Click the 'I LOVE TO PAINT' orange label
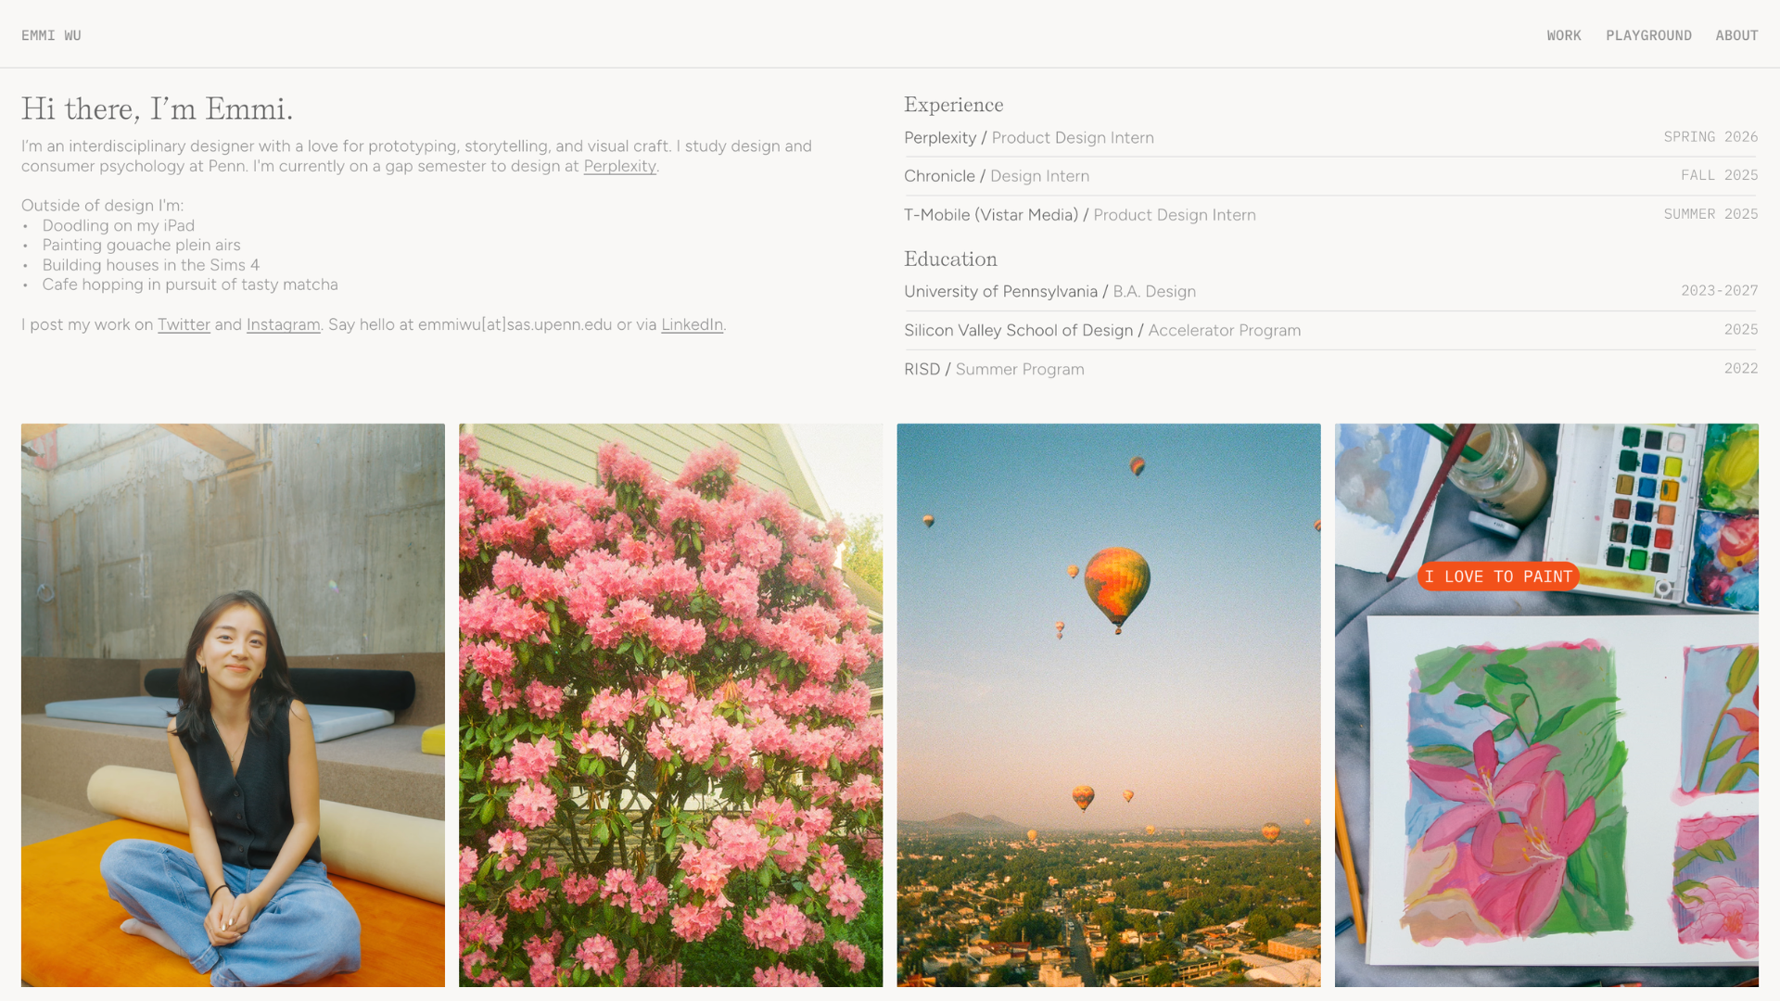 pyautogui.click(x=1498, y=577)
